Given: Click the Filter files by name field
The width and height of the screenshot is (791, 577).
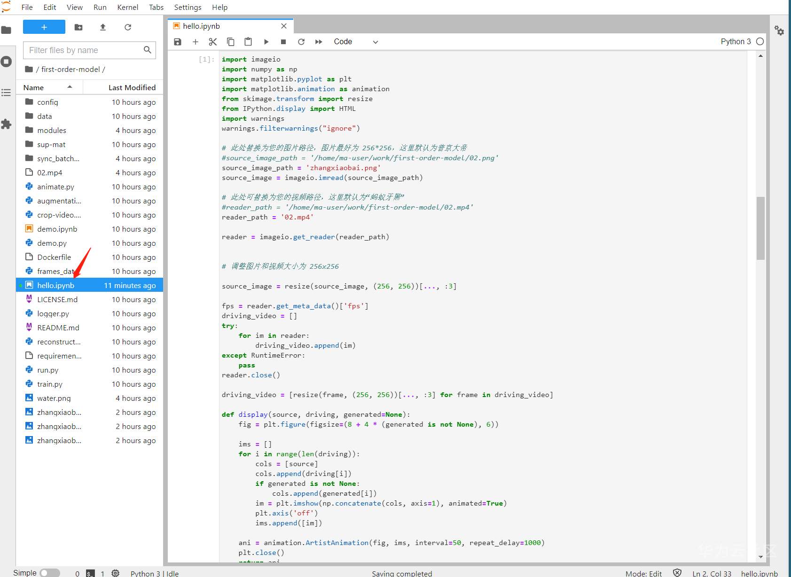Looking at the screenshot, I should coord(85,50).
